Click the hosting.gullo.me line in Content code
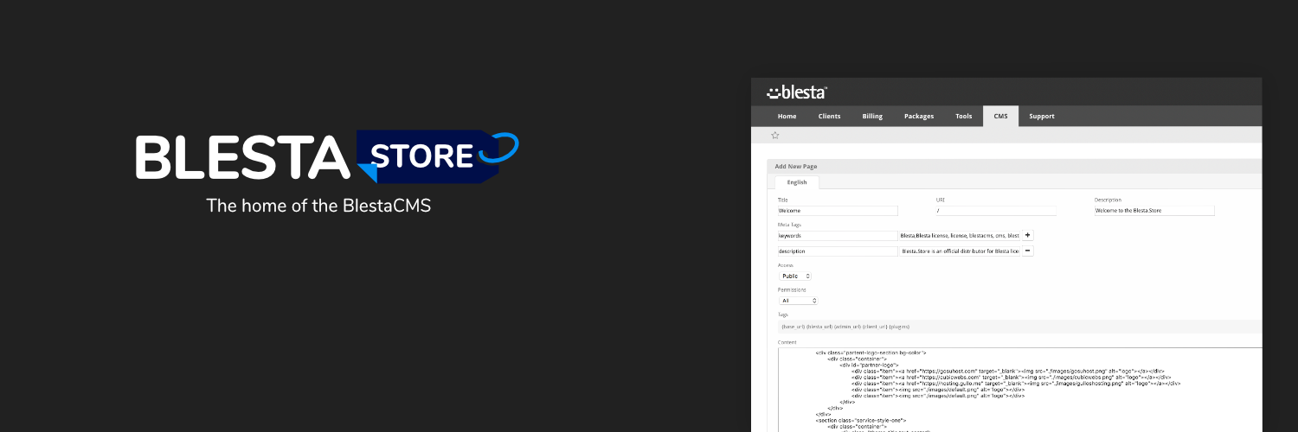Image resolution: width=1298 pixels, height=432 pixels. coord(1016,383)
